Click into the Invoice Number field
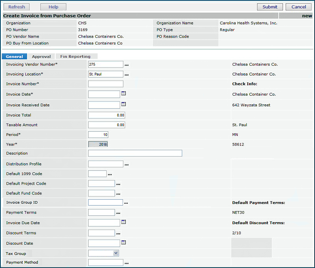 tap(106, 84)
